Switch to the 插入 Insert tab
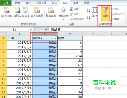This screenshot has height=98, width=127. click(x=28, y=3)
